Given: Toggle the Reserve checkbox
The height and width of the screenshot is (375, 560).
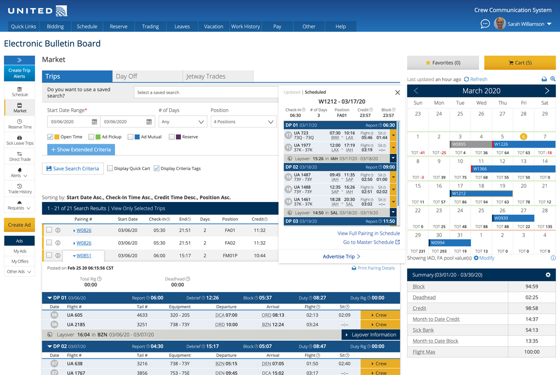Looking at the screenshot, I should coord(172,137).
